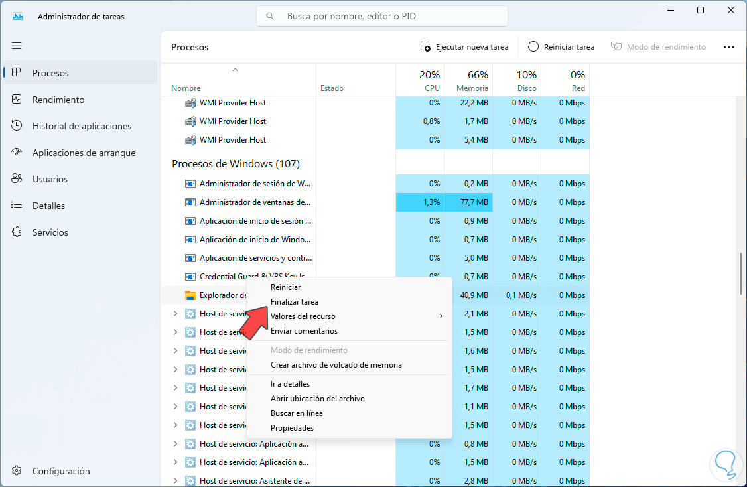The image size is (747, 487).
Task: Click the icon of Aplicación de servicios y contr...
Action: (x=190, y=258)
